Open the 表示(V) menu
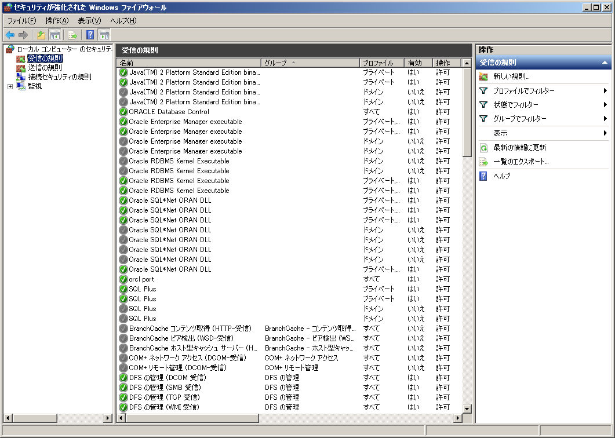 tap(89, 21)
